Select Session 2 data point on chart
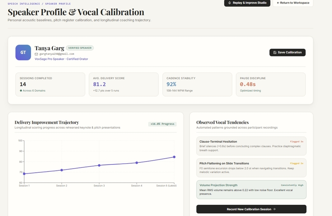The image size is (332, 216). 62,170
